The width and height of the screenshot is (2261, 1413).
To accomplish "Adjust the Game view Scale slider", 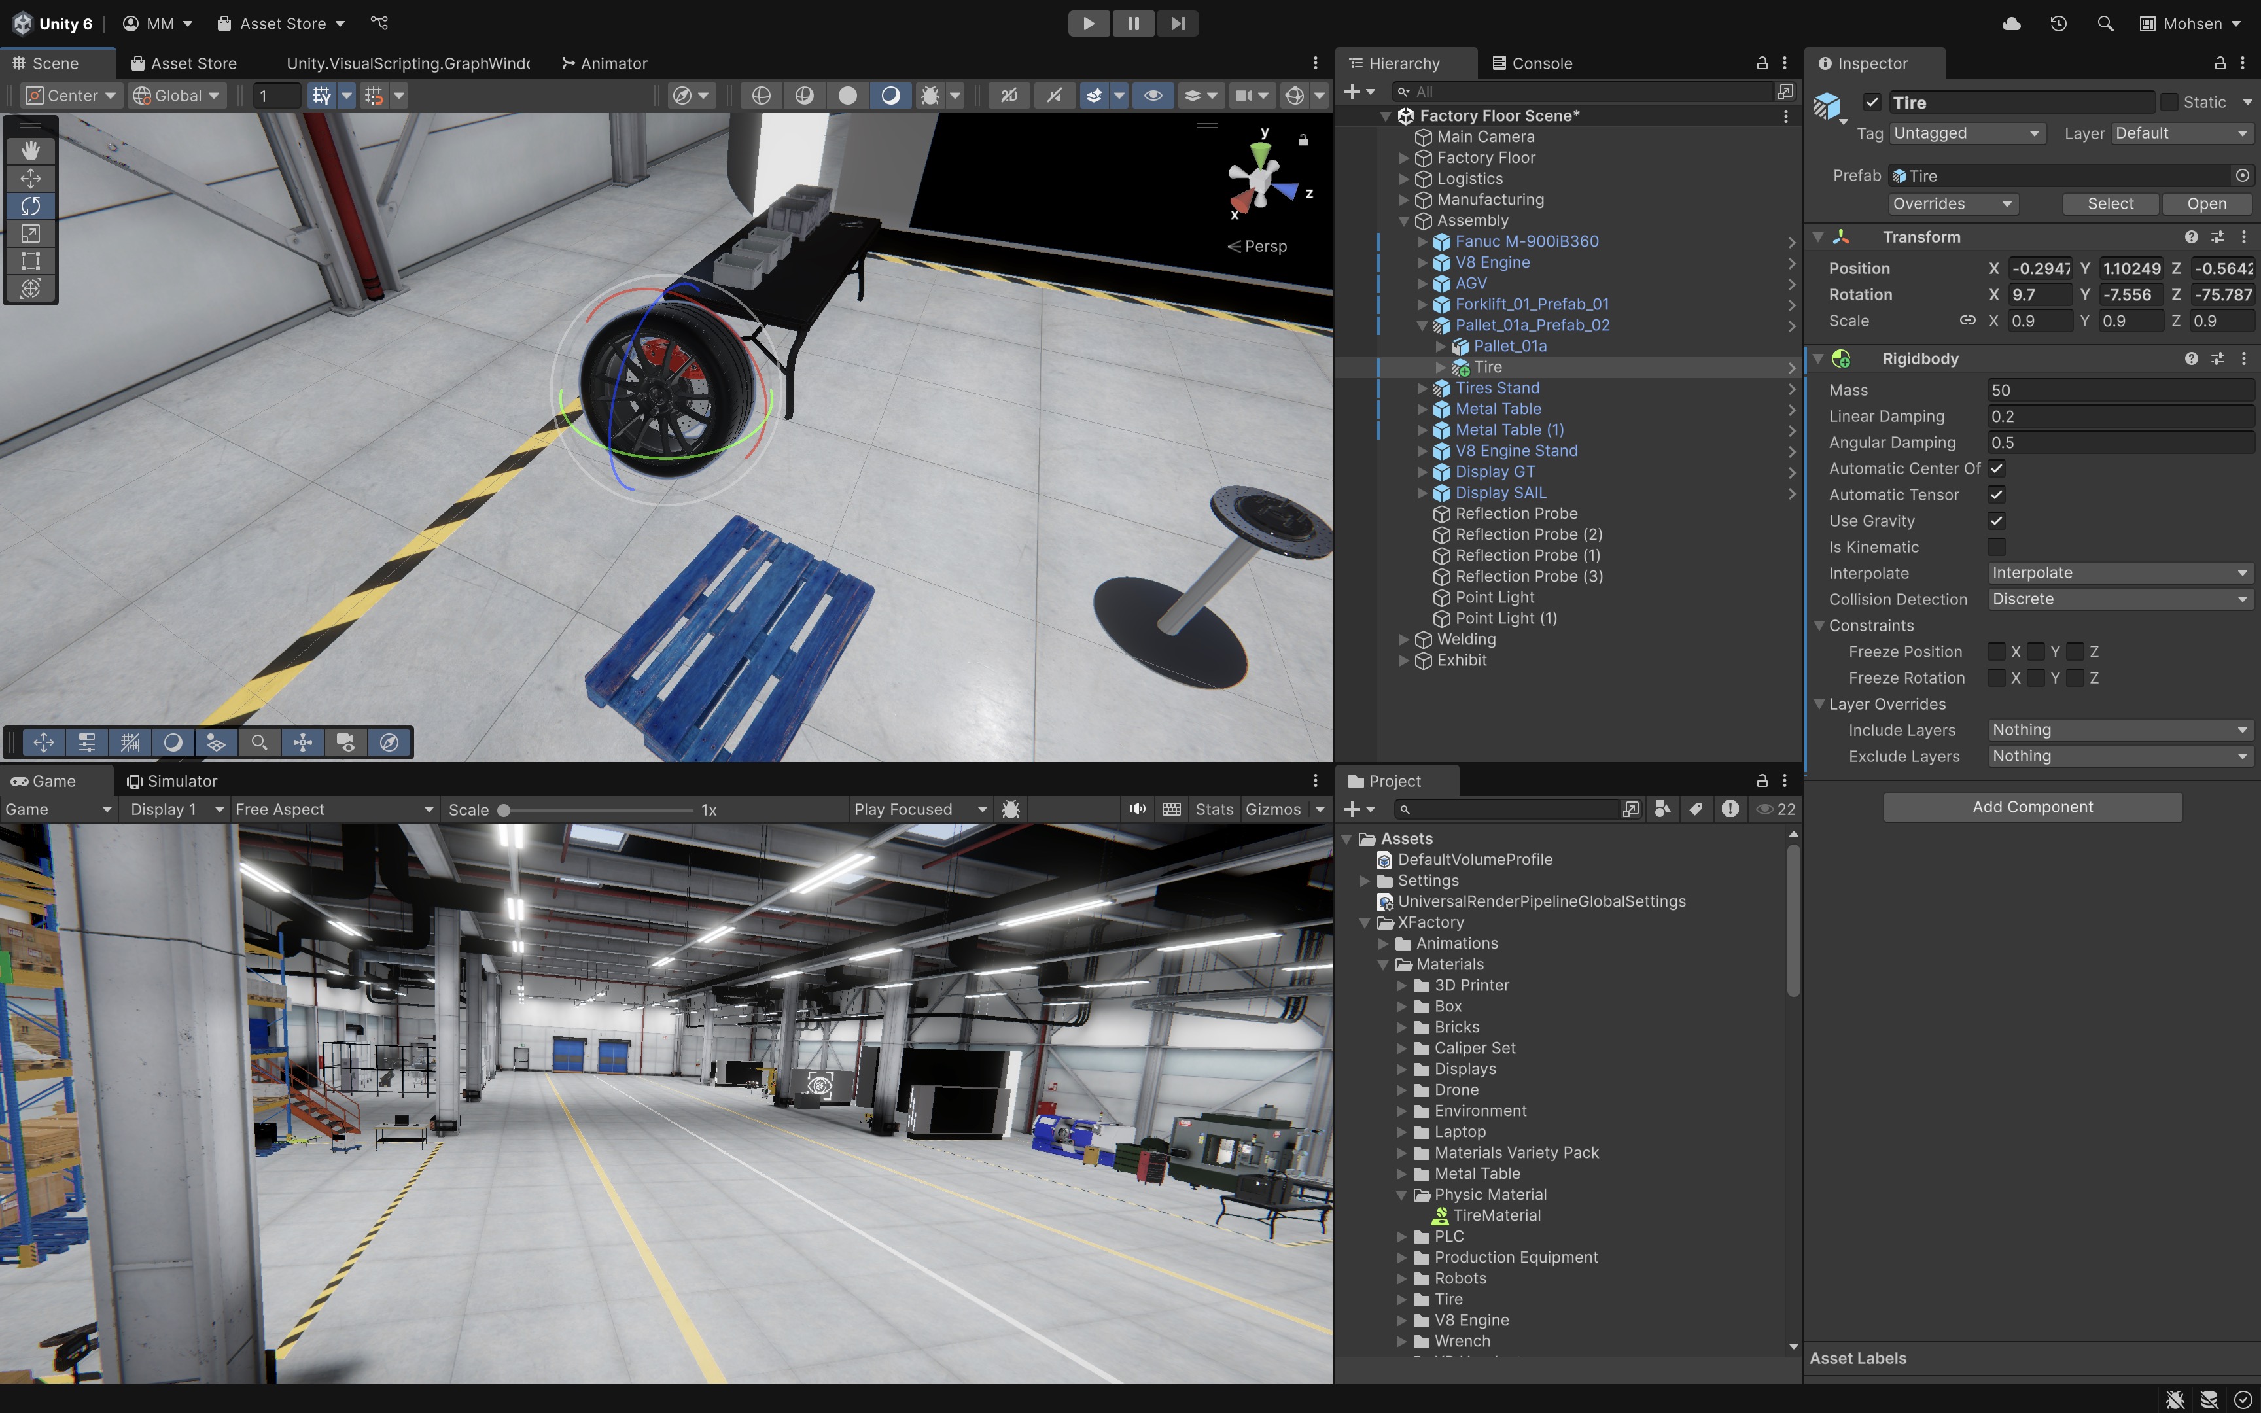I will [x=504, y=811].
